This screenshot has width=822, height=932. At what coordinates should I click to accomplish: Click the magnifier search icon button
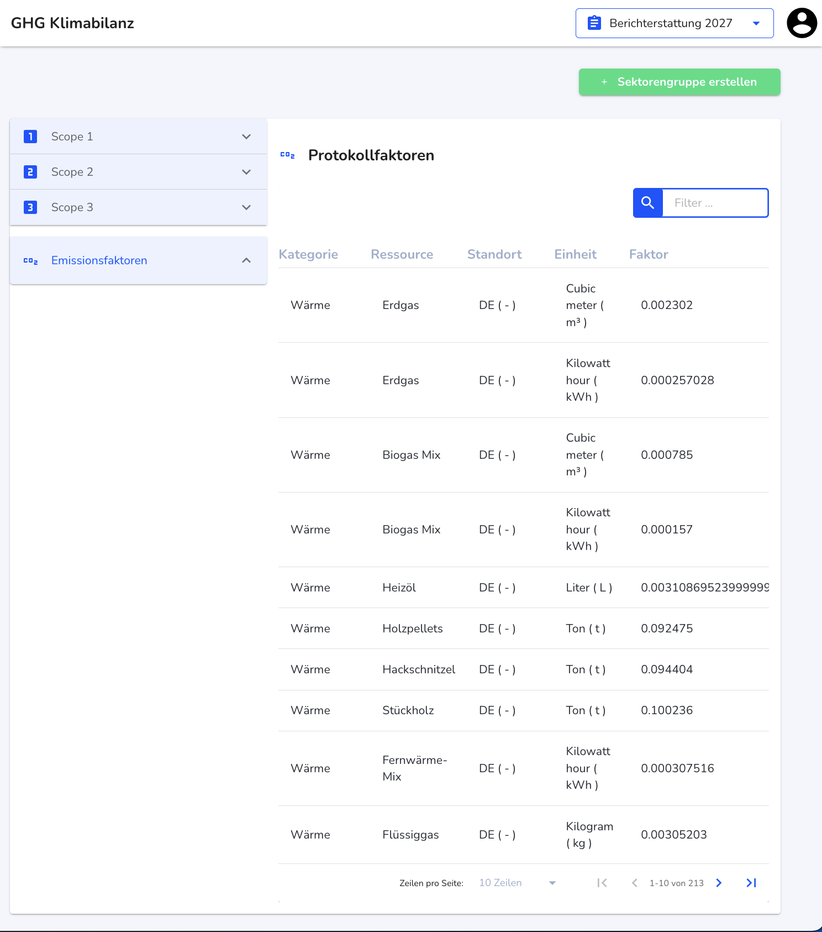648,203
